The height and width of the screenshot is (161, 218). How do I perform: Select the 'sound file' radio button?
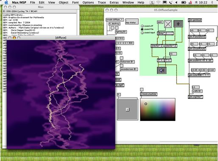pos(142,29)
